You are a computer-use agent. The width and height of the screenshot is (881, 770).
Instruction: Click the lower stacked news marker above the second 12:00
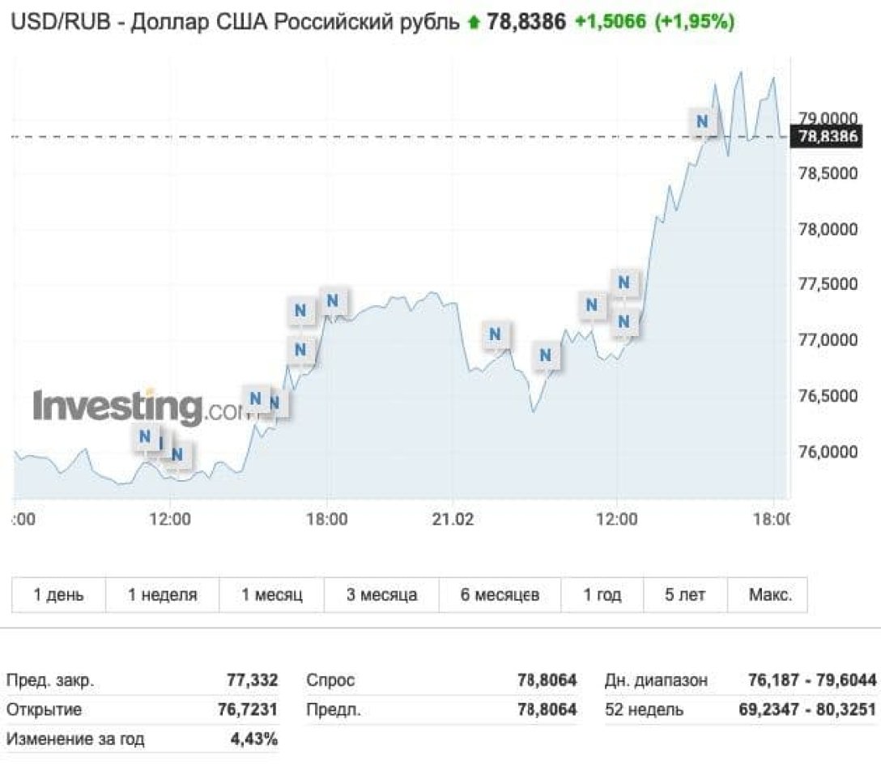[x=624, y=321]
